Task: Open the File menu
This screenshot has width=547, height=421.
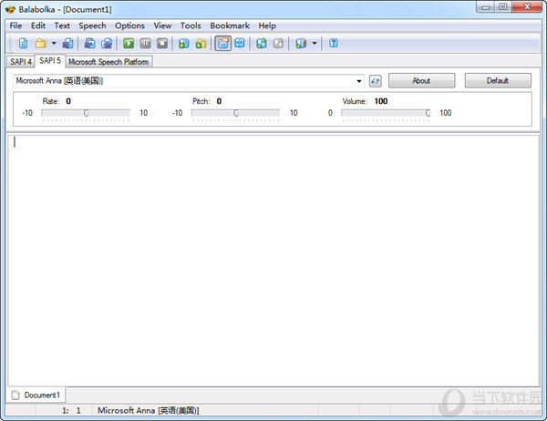Action: [15, 26]
